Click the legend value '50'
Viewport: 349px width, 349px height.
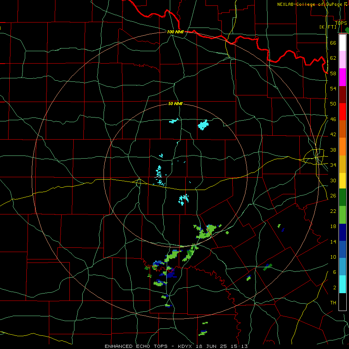pos(333,104)
